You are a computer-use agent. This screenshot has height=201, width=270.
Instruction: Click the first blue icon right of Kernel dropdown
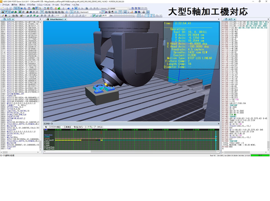pyautogui.click(x=133, y=8)
